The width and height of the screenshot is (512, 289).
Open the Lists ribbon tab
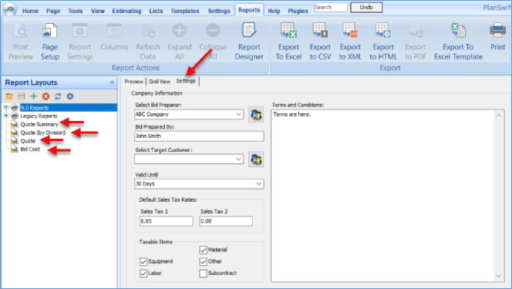point(156,11)
